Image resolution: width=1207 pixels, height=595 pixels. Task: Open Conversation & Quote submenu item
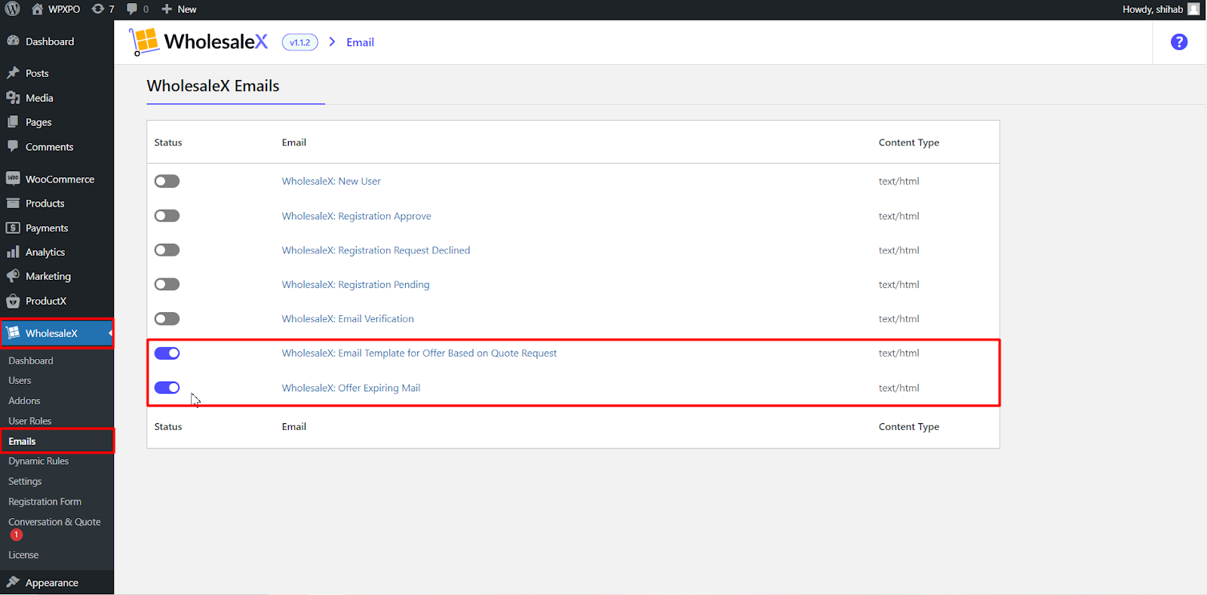pyautogui.click(x=54, y=522)
